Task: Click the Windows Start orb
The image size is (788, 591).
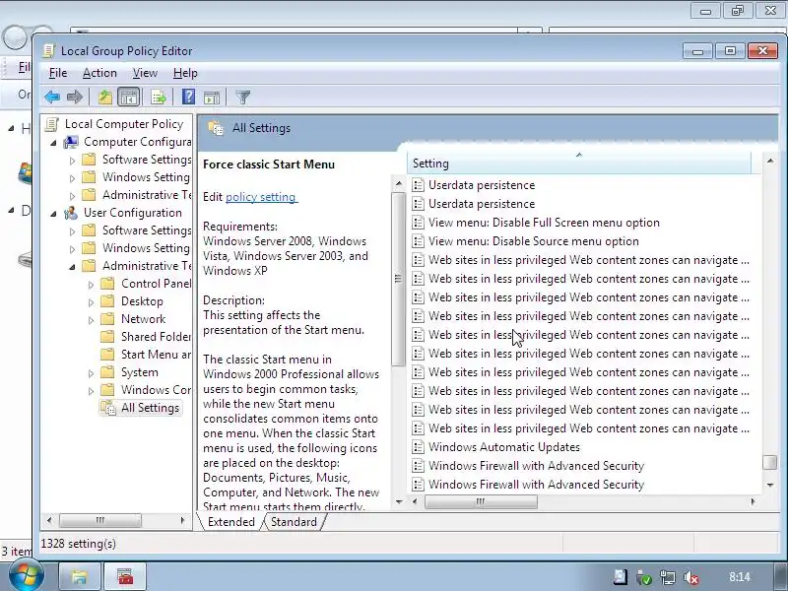Action: [x=26, y=574]
